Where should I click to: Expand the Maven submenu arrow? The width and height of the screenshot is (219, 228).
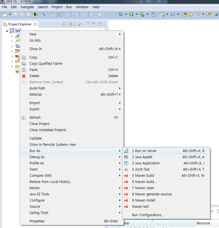tap(120, 188)
